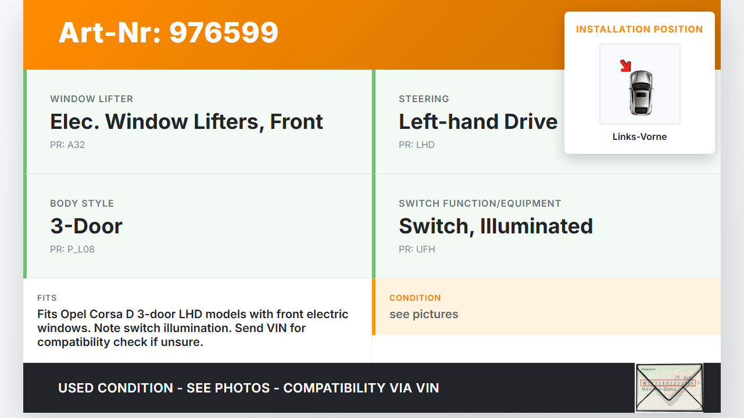The width and height of the screenshot is (744, 418).
Task: Click the PR: P_L08 code
Action: (72, 249)
